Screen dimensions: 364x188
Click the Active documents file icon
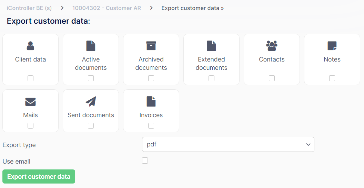pyautogui.click(x=91, y=46)
